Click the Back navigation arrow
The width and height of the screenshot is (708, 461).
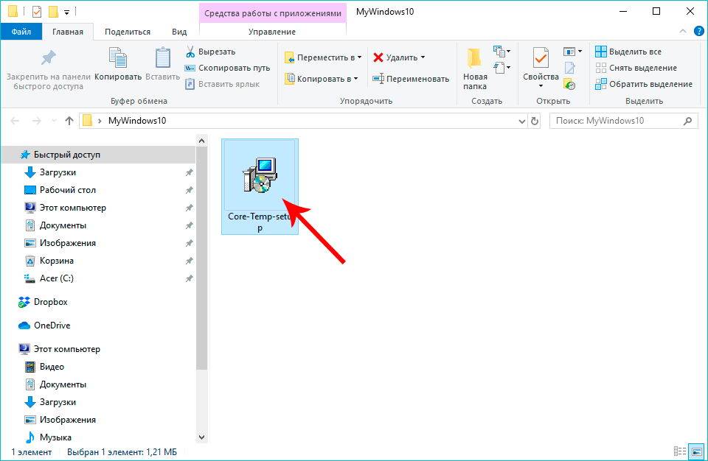click(15, 121)
